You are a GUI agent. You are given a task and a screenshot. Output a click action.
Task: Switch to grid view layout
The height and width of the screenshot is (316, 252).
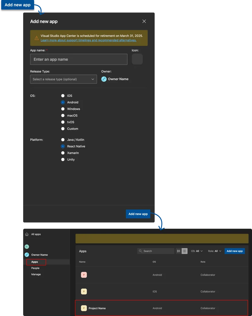pos(184,251)
